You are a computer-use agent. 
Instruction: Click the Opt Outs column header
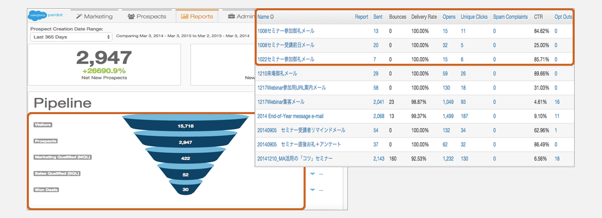point(563,17)
